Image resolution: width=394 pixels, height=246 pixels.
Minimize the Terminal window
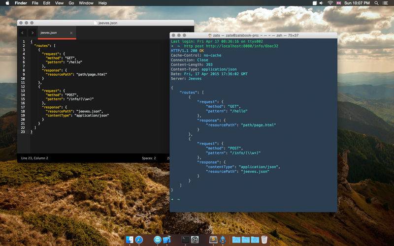tap(179, 35)
